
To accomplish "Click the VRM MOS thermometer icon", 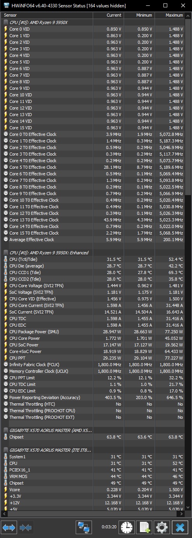I will coord(5,476).
